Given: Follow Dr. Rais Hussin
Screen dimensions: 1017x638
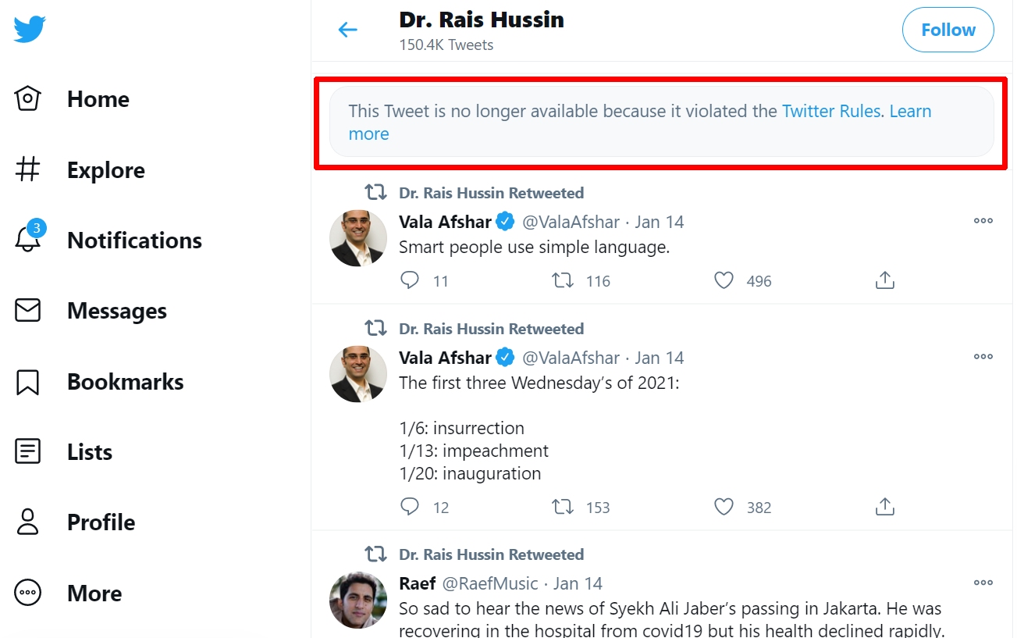Looking at the screenshot, I should 948,30.
